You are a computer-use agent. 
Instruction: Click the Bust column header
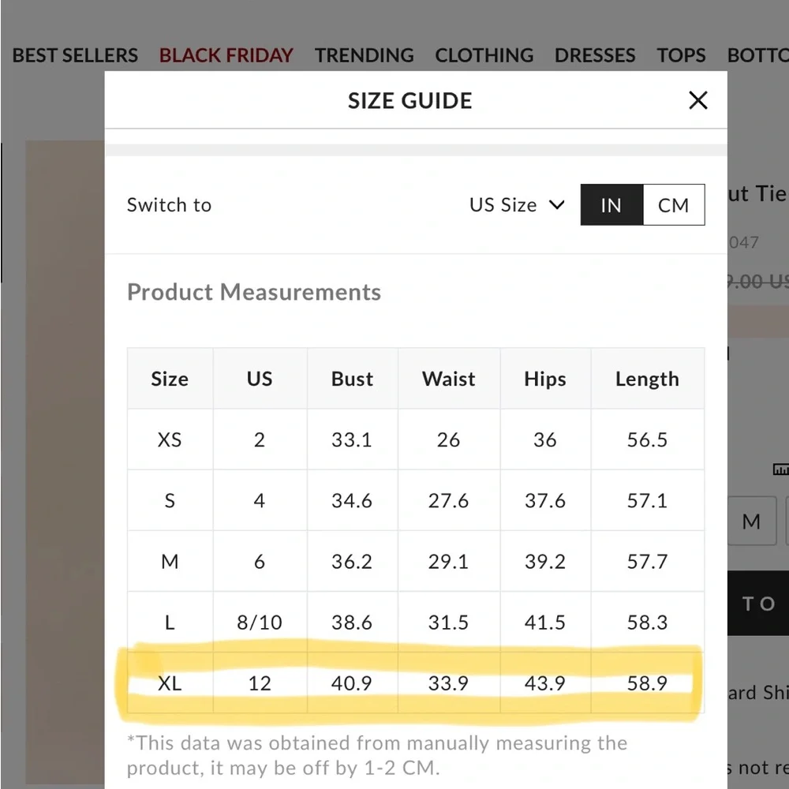tap(352, 379)
